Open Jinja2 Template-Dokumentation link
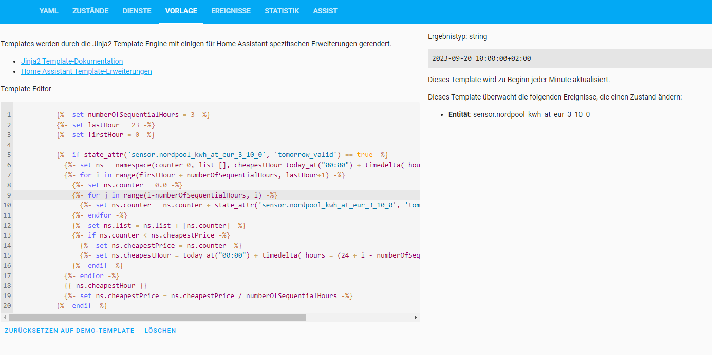Image resolution: width=712 pixels, height=355 pixels. (x=72, y=61)
